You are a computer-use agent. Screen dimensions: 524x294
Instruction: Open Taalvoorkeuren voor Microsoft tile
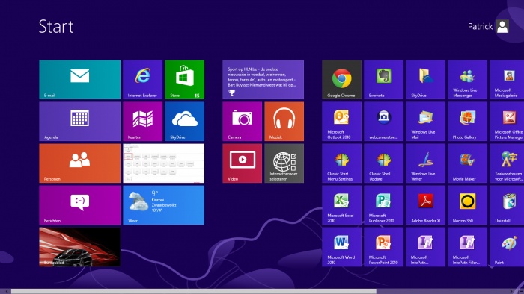pos(507,163)
